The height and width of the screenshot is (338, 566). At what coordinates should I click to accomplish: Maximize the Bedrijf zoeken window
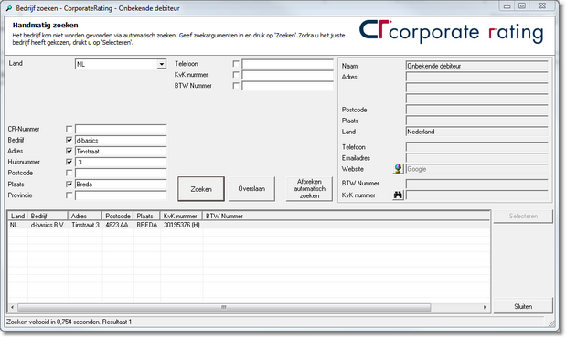pyautogui.click(x=522, y=6)
